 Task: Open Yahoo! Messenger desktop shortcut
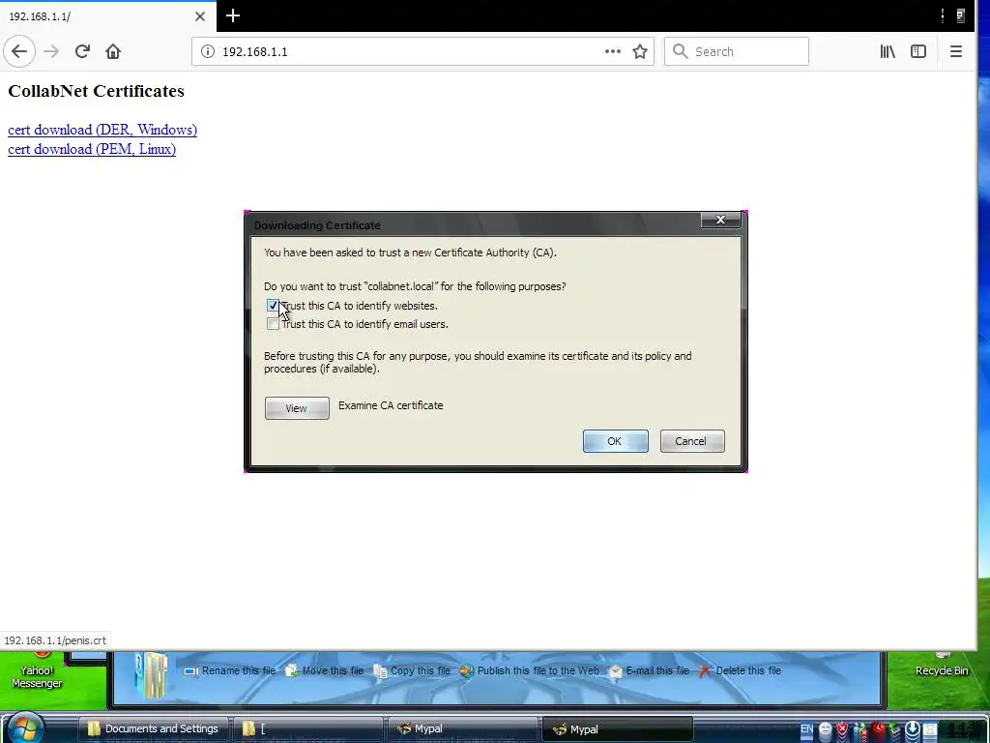[x=37, y=671]
